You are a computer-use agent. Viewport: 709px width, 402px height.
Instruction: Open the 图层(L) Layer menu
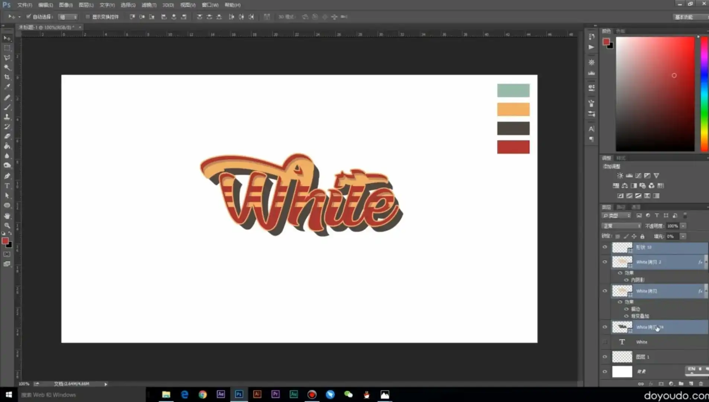86,5
